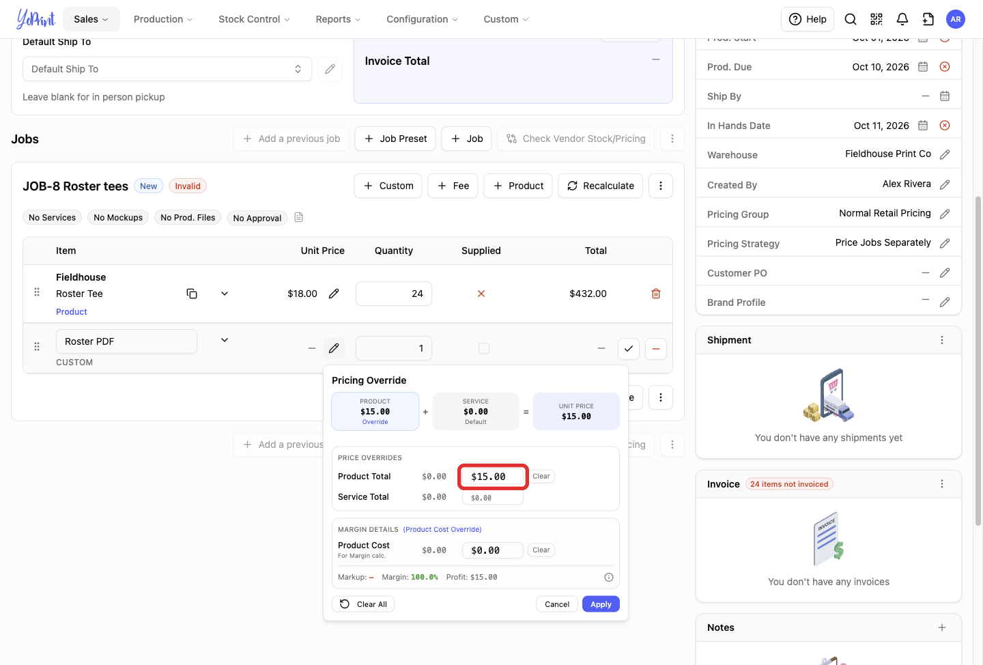Open the Production menu
This screenshot has height=665, width=983.
[163, 19]
